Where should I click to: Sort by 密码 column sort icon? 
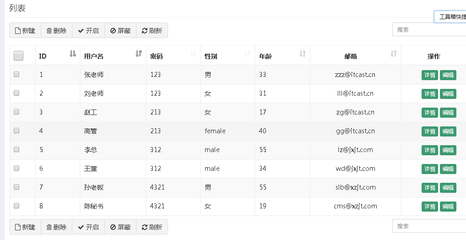tap(193, 54)
